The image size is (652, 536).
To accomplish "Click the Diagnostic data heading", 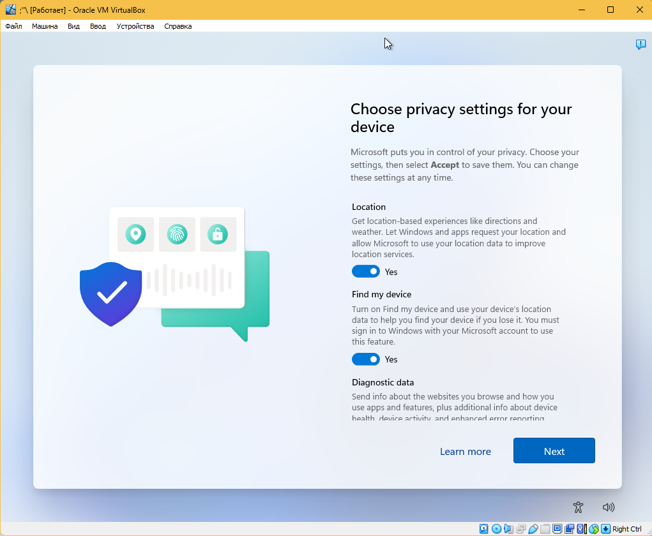I will point(383,382).
